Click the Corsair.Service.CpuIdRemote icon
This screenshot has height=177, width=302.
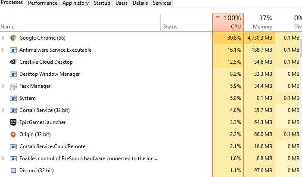pos(13,146)
